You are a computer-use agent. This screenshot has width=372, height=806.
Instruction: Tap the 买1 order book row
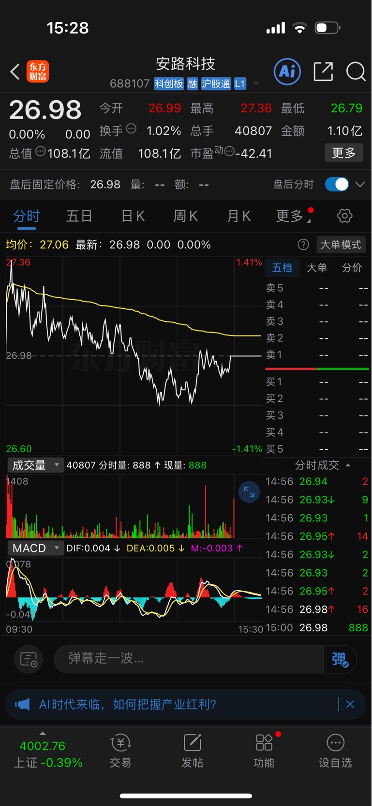coord(317,382)
